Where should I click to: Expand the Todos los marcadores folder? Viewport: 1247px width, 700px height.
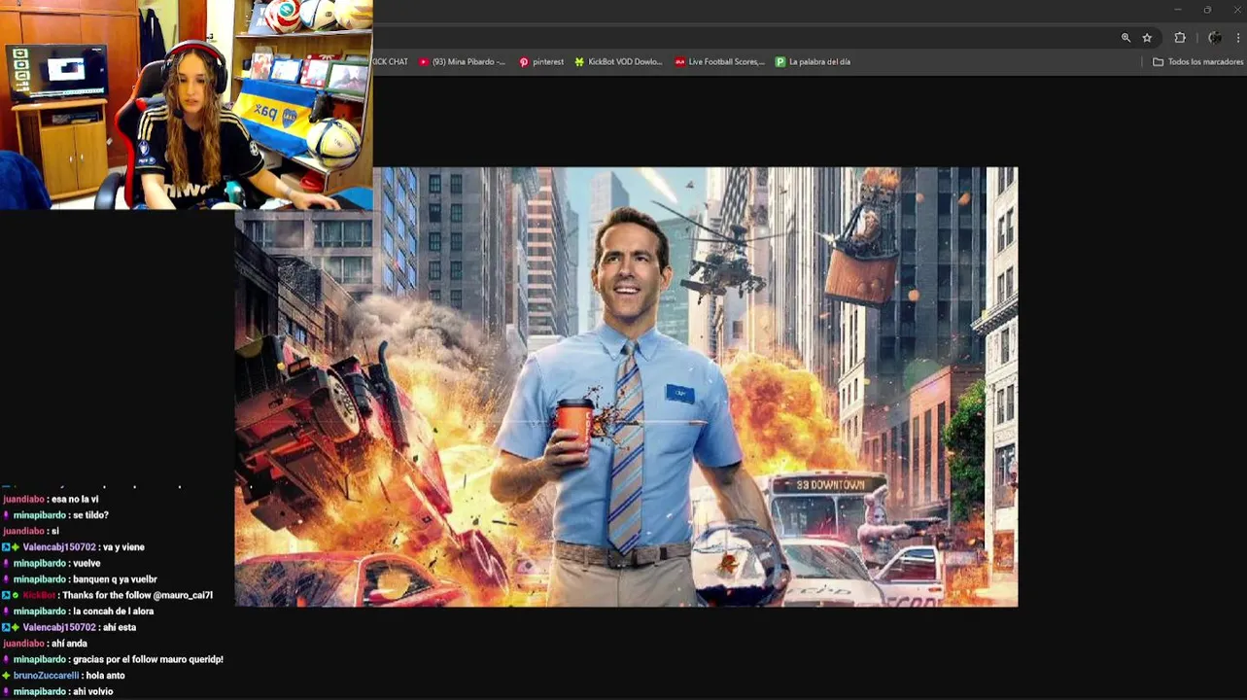point(1197,61)
